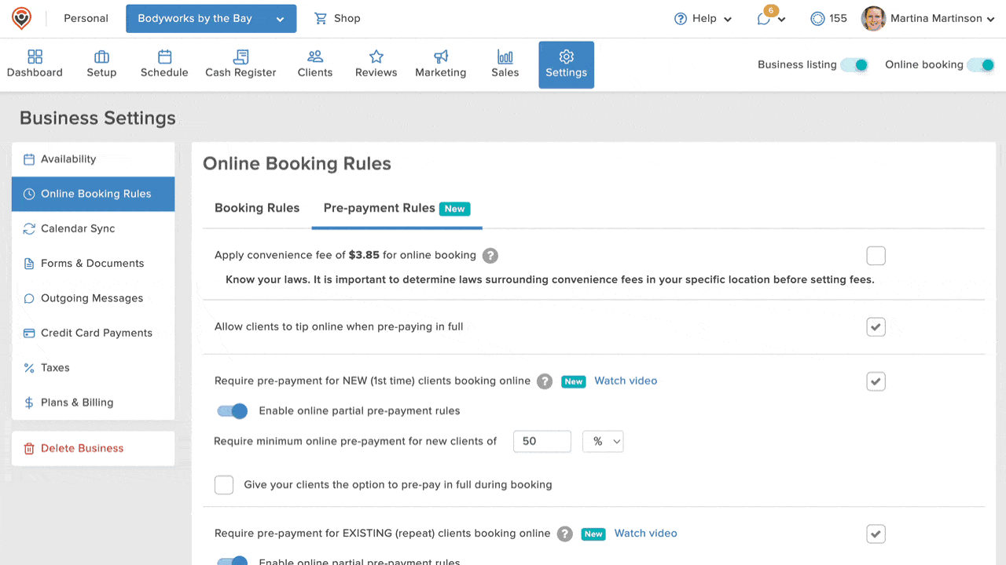
Task: Open the Marketing megaphone icon
Action: pos(441,56)
